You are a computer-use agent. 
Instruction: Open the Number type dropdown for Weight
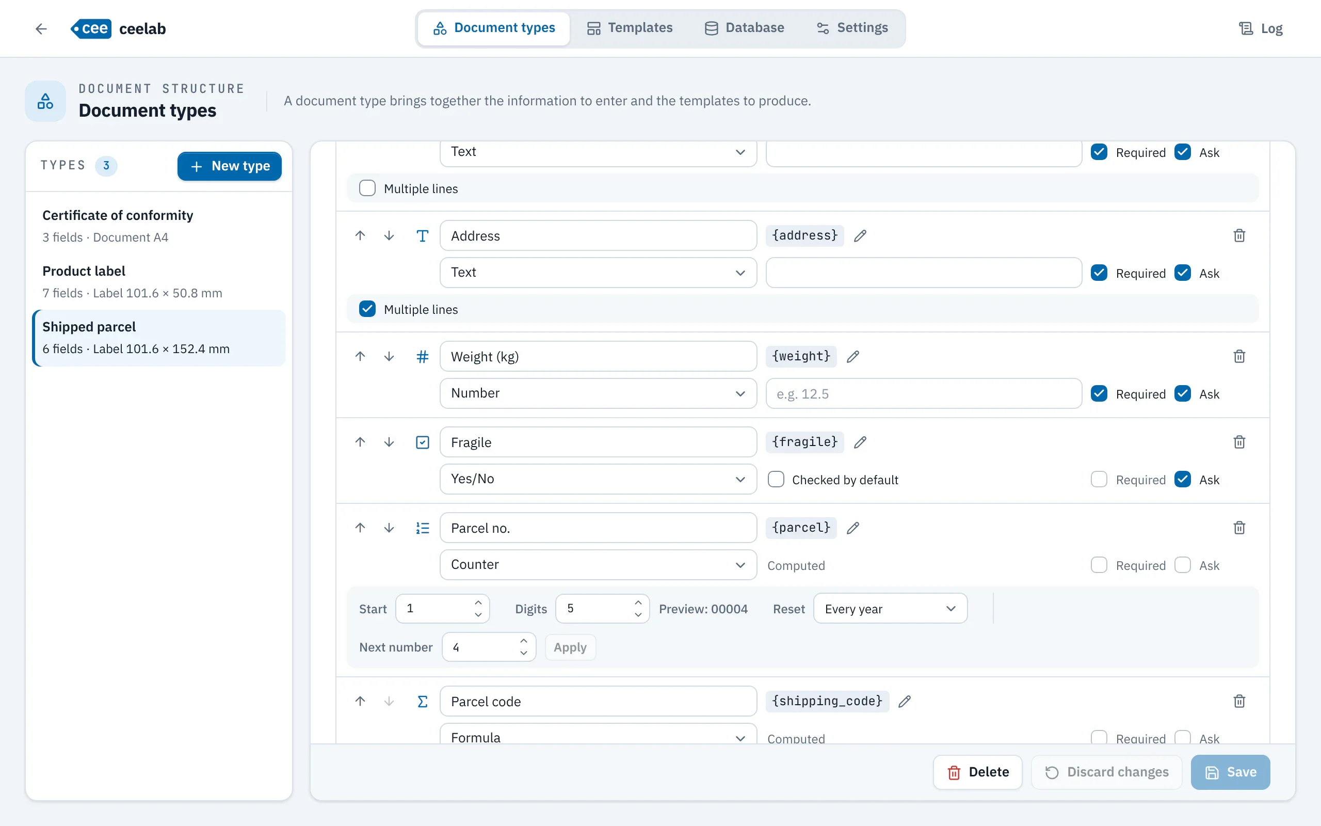pyautogui.click(x=598, y=393)
